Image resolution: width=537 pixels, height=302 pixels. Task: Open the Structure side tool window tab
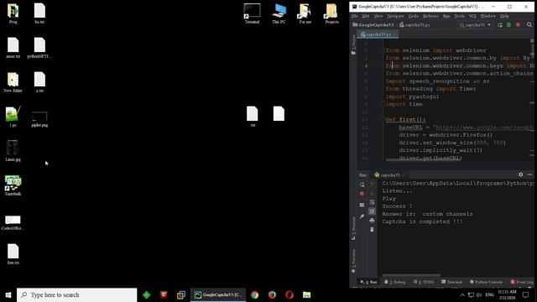[x=353, y=229]
